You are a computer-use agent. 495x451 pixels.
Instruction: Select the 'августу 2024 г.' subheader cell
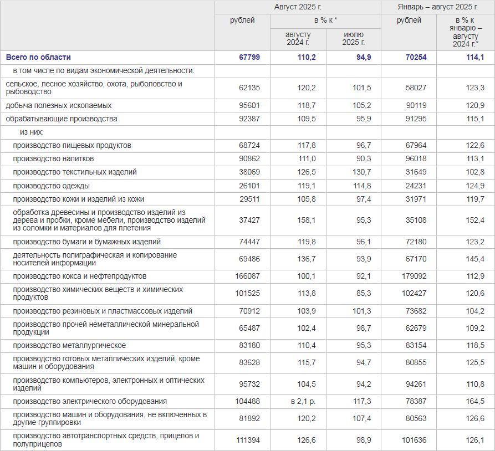pos(298,39)
